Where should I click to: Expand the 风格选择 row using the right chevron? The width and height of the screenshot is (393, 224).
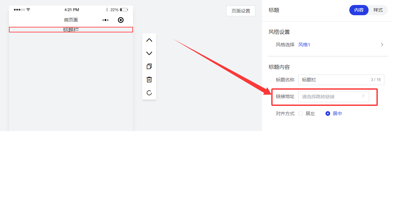[382, 45]
